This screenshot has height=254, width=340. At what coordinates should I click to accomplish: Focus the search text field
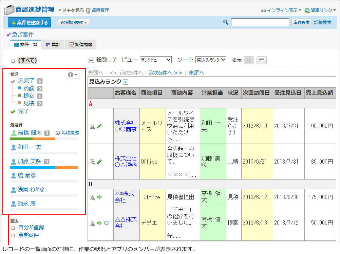pyautogui.click(x=260, y=22)
